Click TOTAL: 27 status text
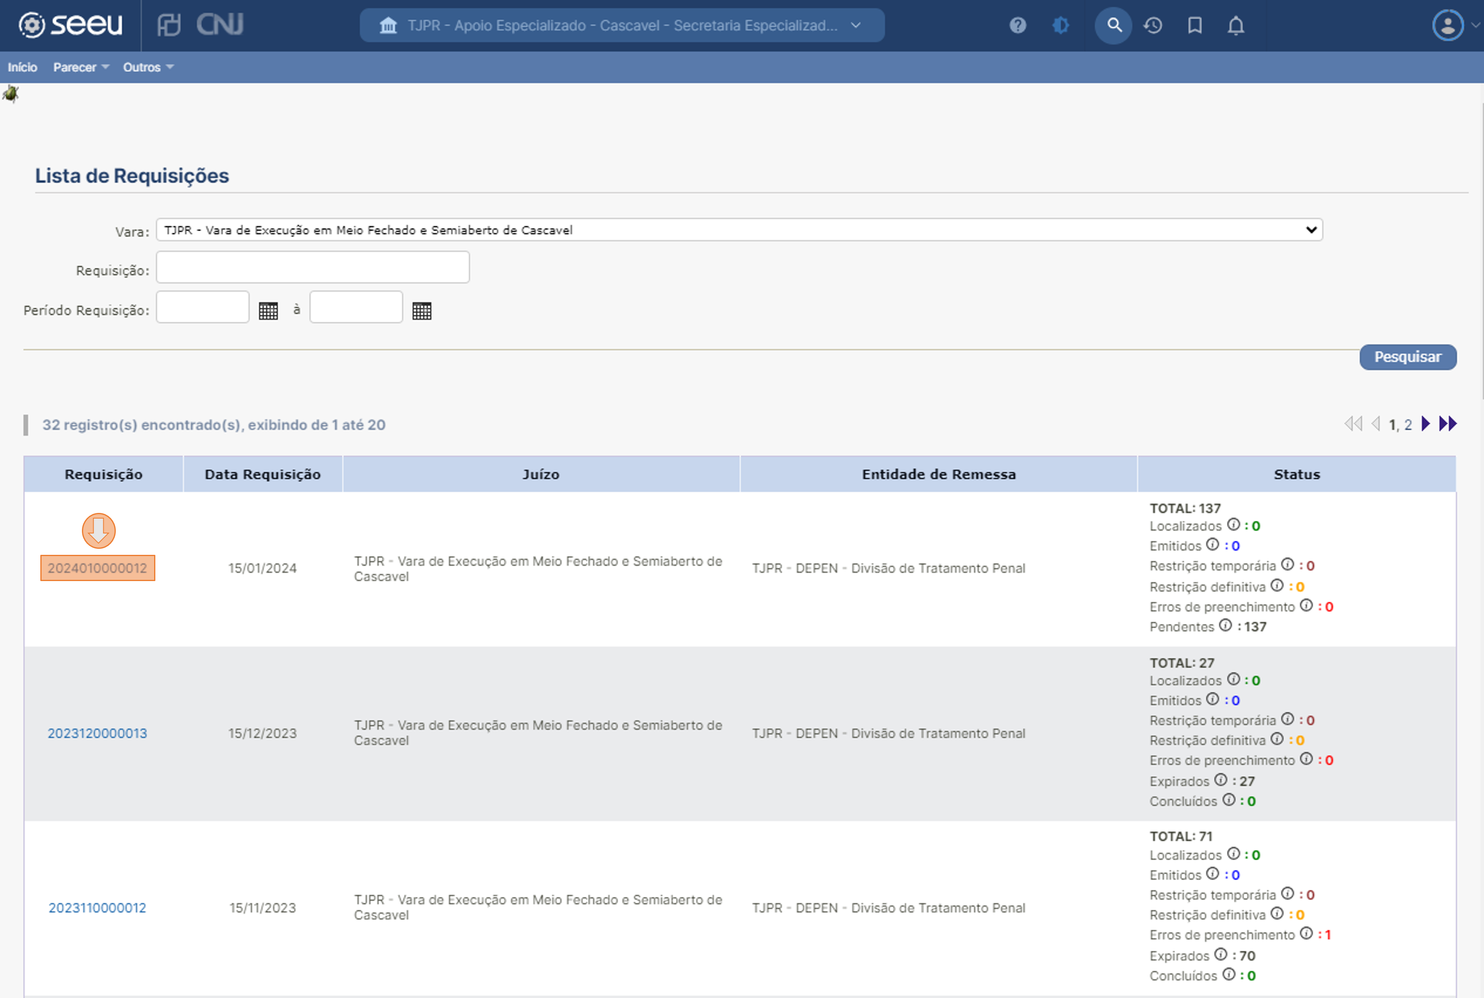Screen dimensions: 1484x998 point(1181,663)
